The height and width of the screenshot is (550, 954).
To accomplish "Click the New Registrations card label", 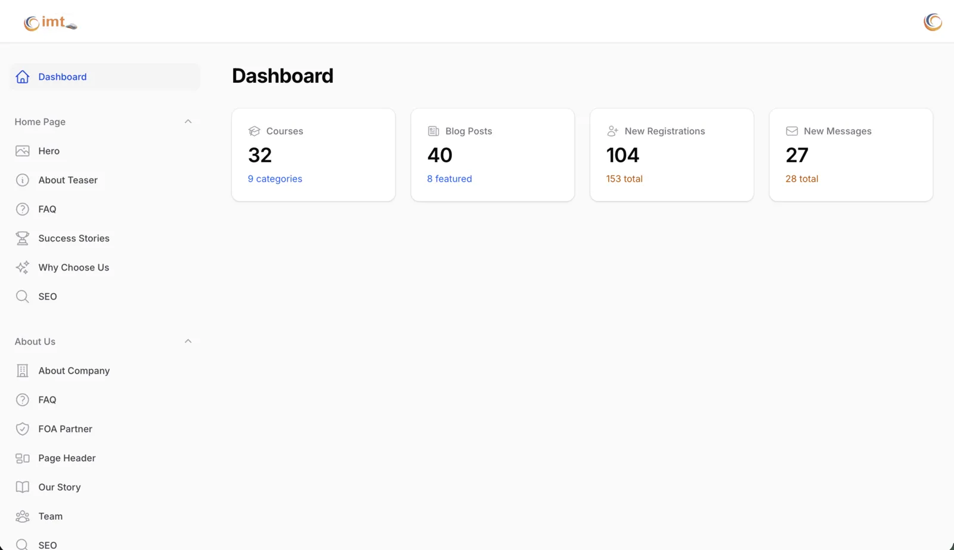I will coord(665,131).
